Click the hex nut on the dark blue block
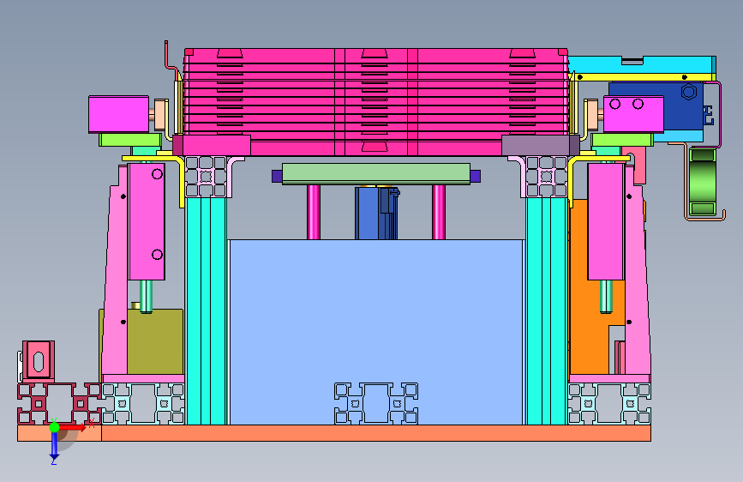Viewport: 743px width, 482px height. 688,92
